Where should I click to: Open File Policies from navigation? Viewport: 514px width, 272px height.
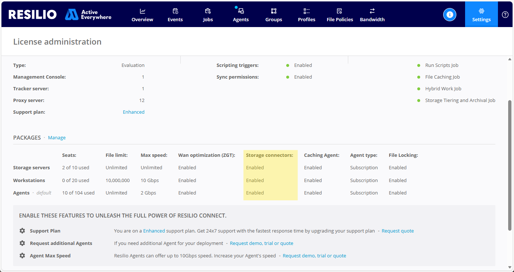pos(340,15)
